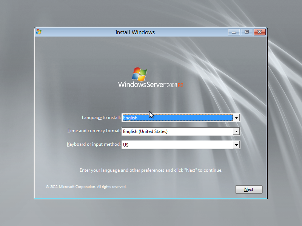Click the "Time and currency format:" label
This screenshot has width=302, height=226.
[x=94, y=131]
